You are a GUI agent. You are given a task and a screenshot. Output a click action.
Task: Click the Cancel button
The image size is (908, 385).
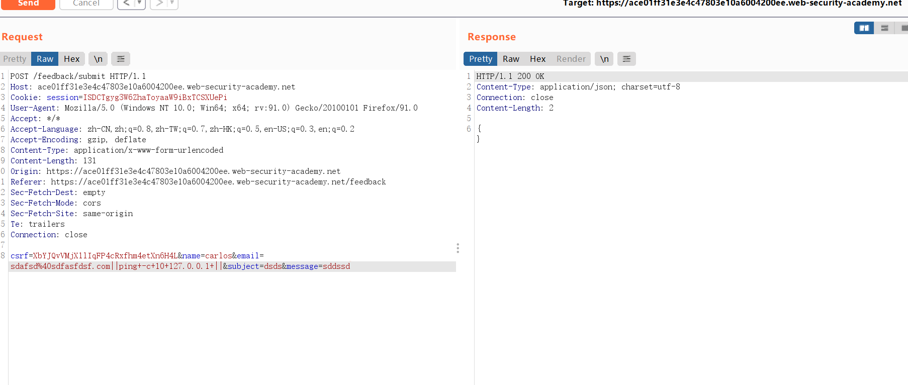[86, 4]
